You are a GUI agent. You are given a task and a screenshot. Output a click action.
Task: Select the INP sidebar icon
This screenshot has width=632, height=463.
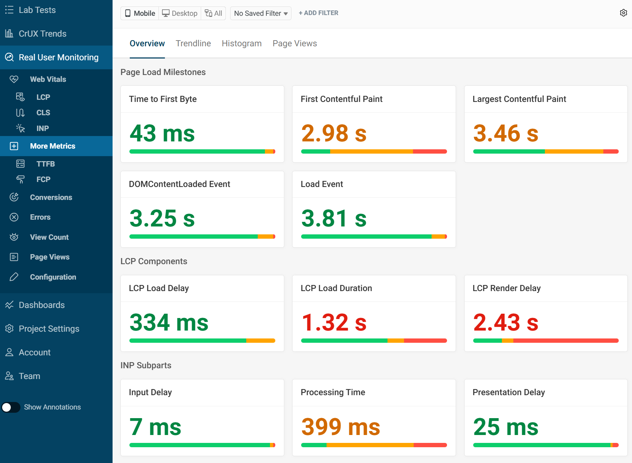point(20,128)
